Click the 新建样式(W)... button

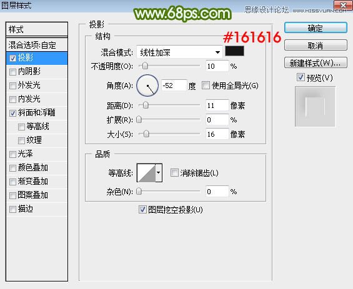[x=316, y=63]
